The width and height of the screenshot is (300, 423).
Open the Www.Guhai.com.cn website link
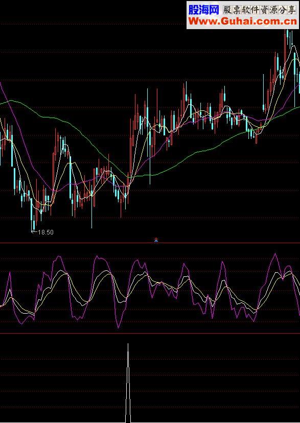[243, 21]
